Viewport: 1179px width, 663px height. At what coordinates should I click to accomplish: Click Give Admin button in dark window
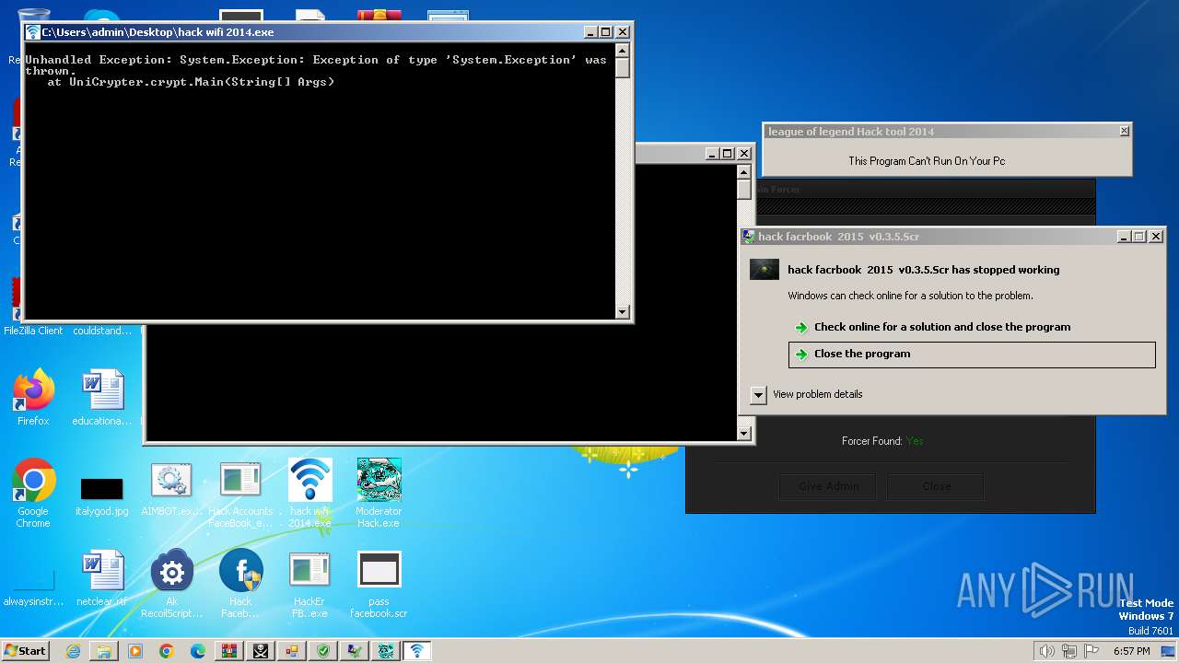pyautogui.click(x=829, y=487)
